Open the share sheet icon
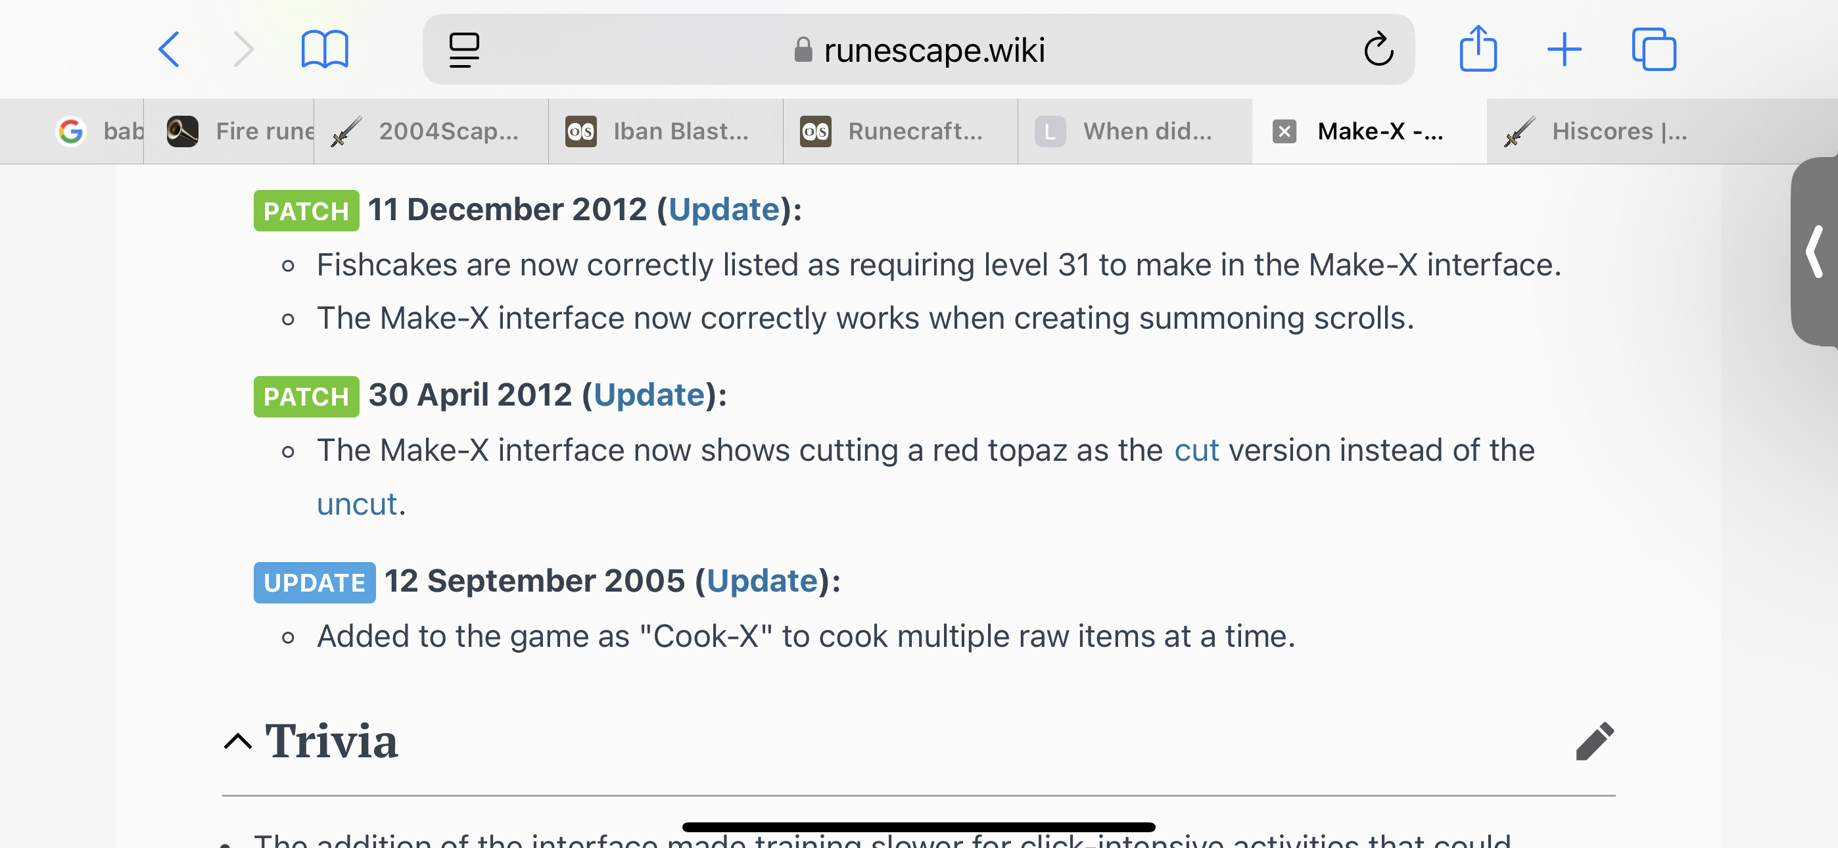This screenshot has height=848, width=1838. [1478, 48]
